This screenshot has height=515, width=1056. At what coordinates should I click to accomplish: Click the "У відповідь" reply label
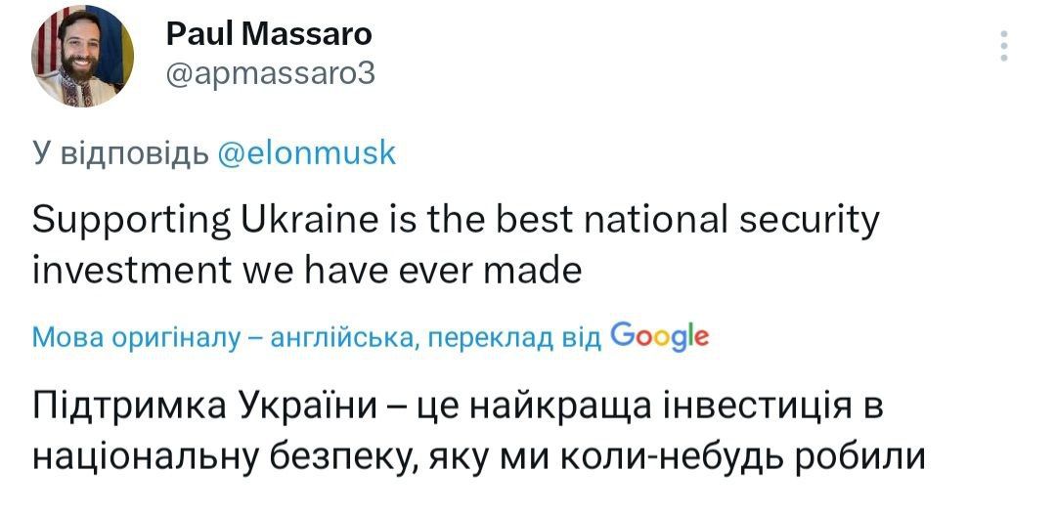119,153
